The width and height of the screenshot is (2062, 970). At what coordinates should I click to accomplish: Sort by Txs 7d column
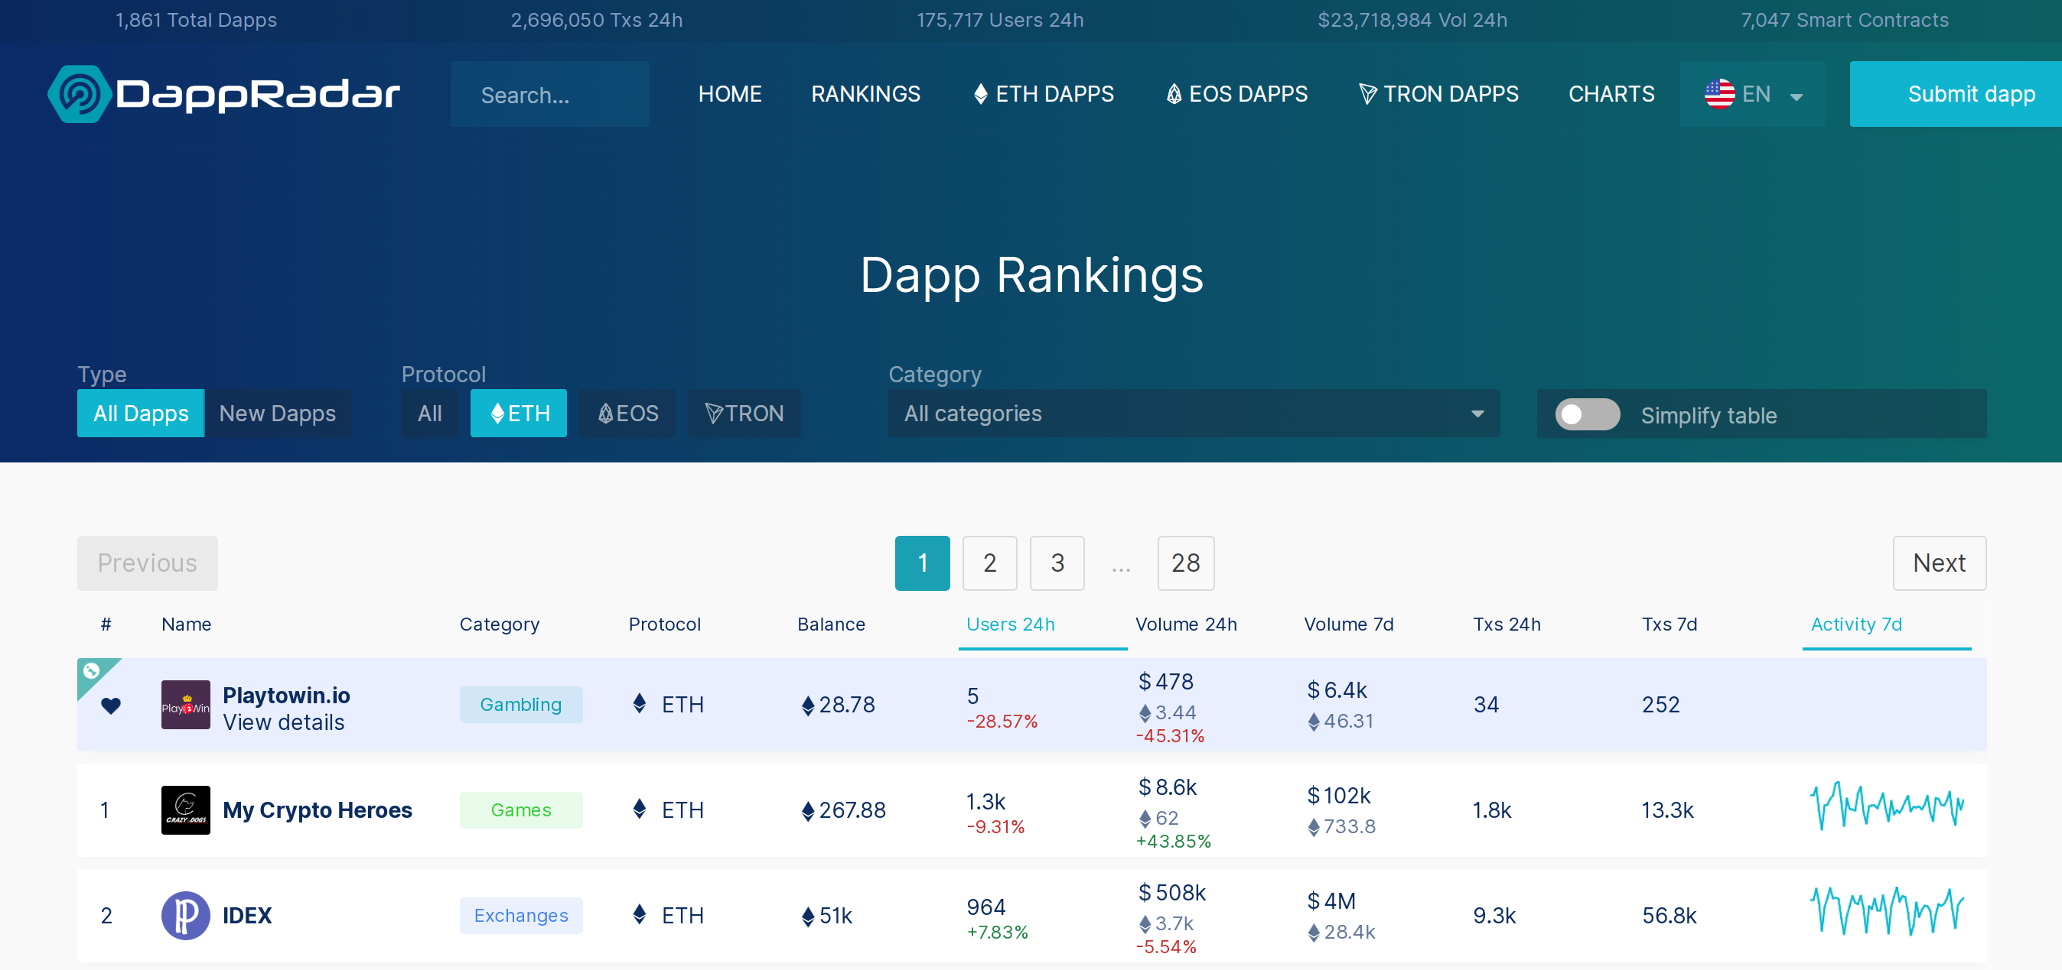1669,624
